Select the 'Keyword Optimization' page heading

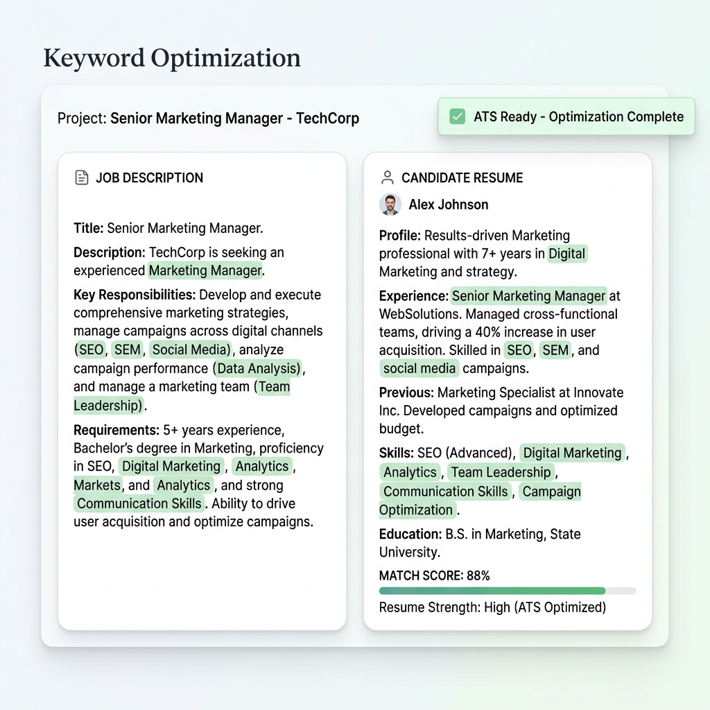[172, 58]
